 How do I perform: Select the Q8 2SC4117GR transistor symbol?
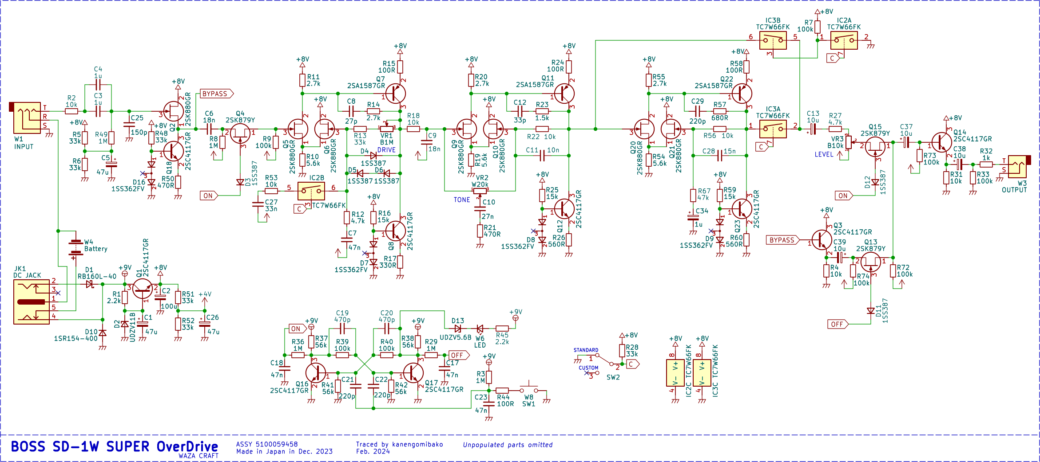(396, 231)
